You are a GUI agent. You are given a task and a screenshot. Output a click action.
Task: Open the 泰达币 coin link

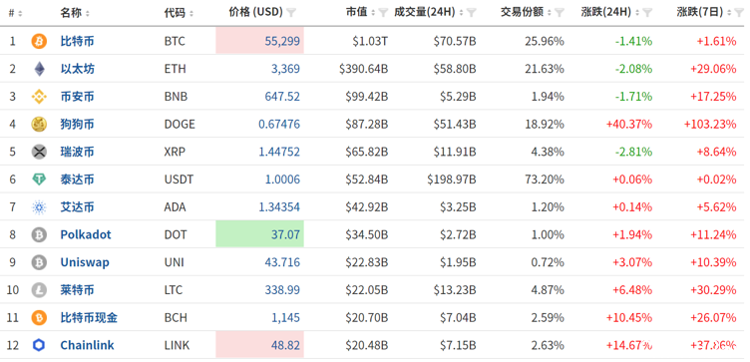[77, 180]
